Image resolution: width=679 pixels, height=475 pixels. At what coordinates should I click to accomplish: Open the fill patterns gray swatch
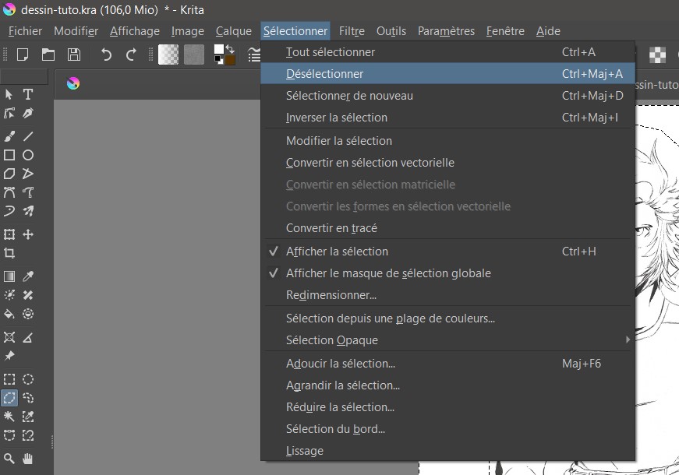[x=194, y=55]
